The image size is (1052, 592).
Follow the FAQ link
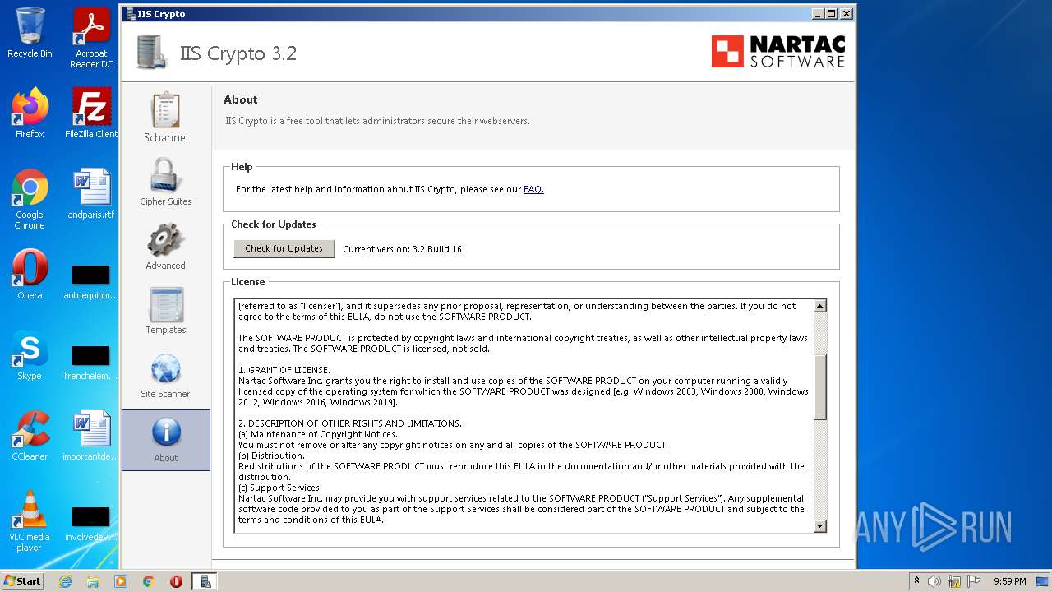pos(533,189)
